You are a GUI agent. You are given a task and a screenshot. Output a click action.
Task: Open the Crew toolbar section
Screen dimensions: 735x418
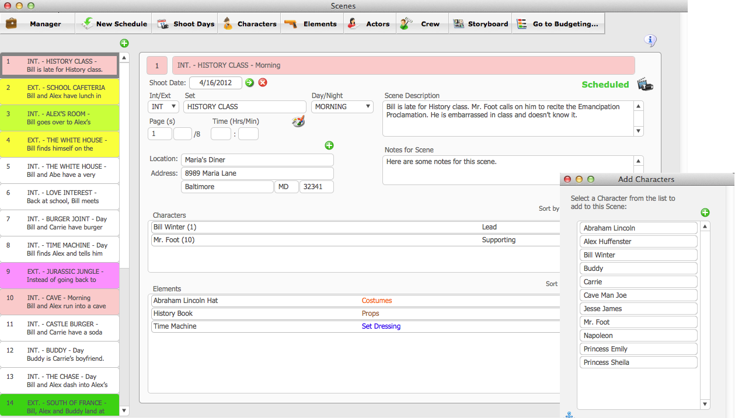[422, 24]
